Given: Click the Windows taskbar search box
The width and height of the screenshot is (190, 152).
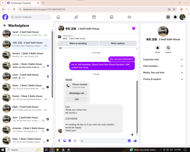Looking at the screenshot, I should pos(25,150).
